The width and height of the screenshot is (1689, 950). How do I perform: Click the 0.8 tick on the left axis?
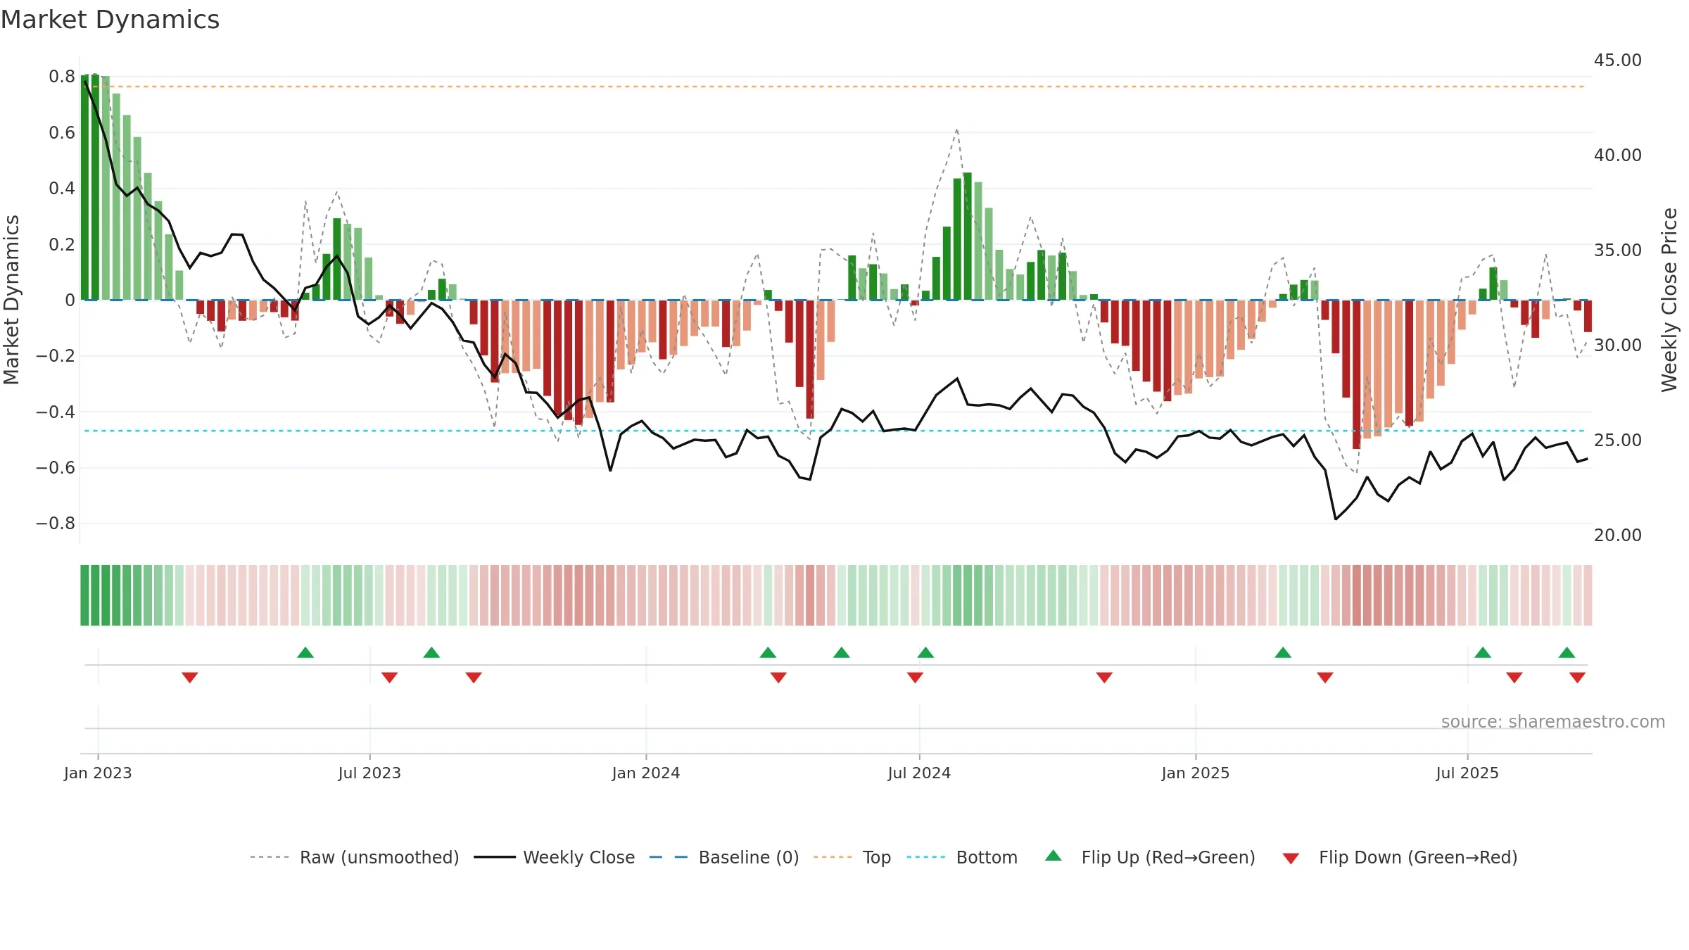(x=62, y=76)
